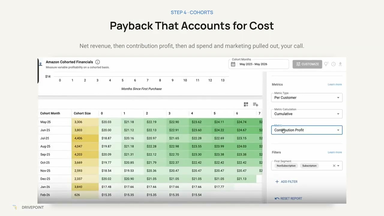The image size is (384, 216).
Task: Clear First Segment filter with the X icon
Action: 334,166
